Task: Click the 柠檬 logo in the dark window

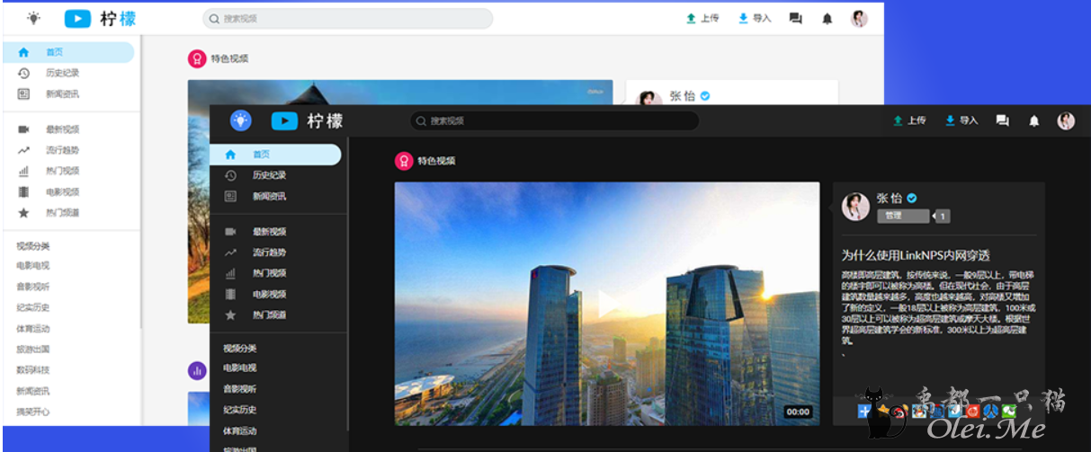Action: point(307,120)
